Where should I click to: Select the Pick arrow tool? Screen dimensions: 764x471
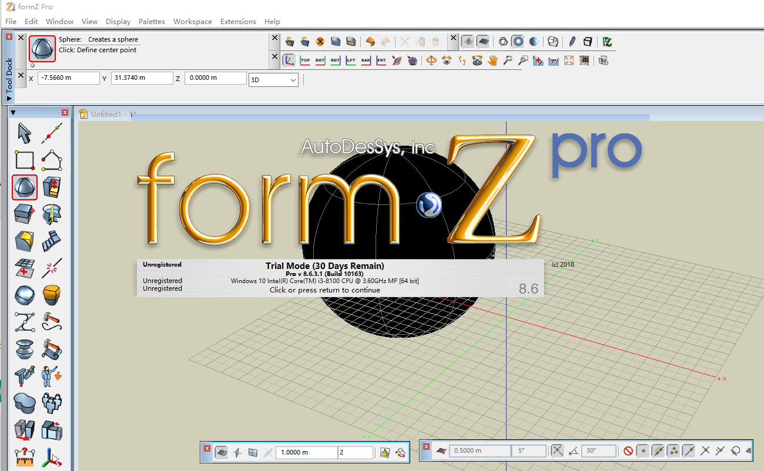[24, 133]
